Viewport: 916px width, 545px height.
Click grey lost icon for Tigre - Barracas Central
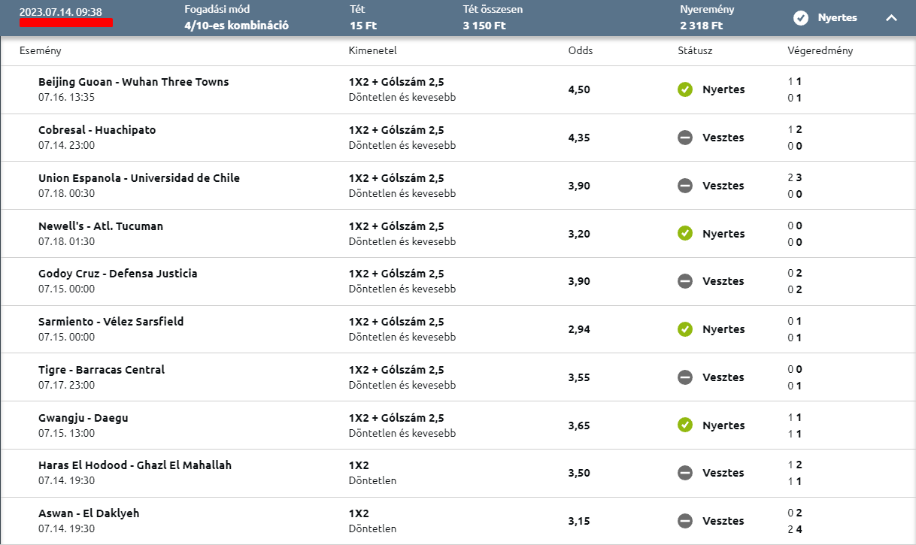coord(684,377)
